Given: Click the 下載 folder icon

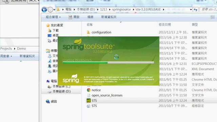Looking at the screenshot, I should click(x=50, y=30).
